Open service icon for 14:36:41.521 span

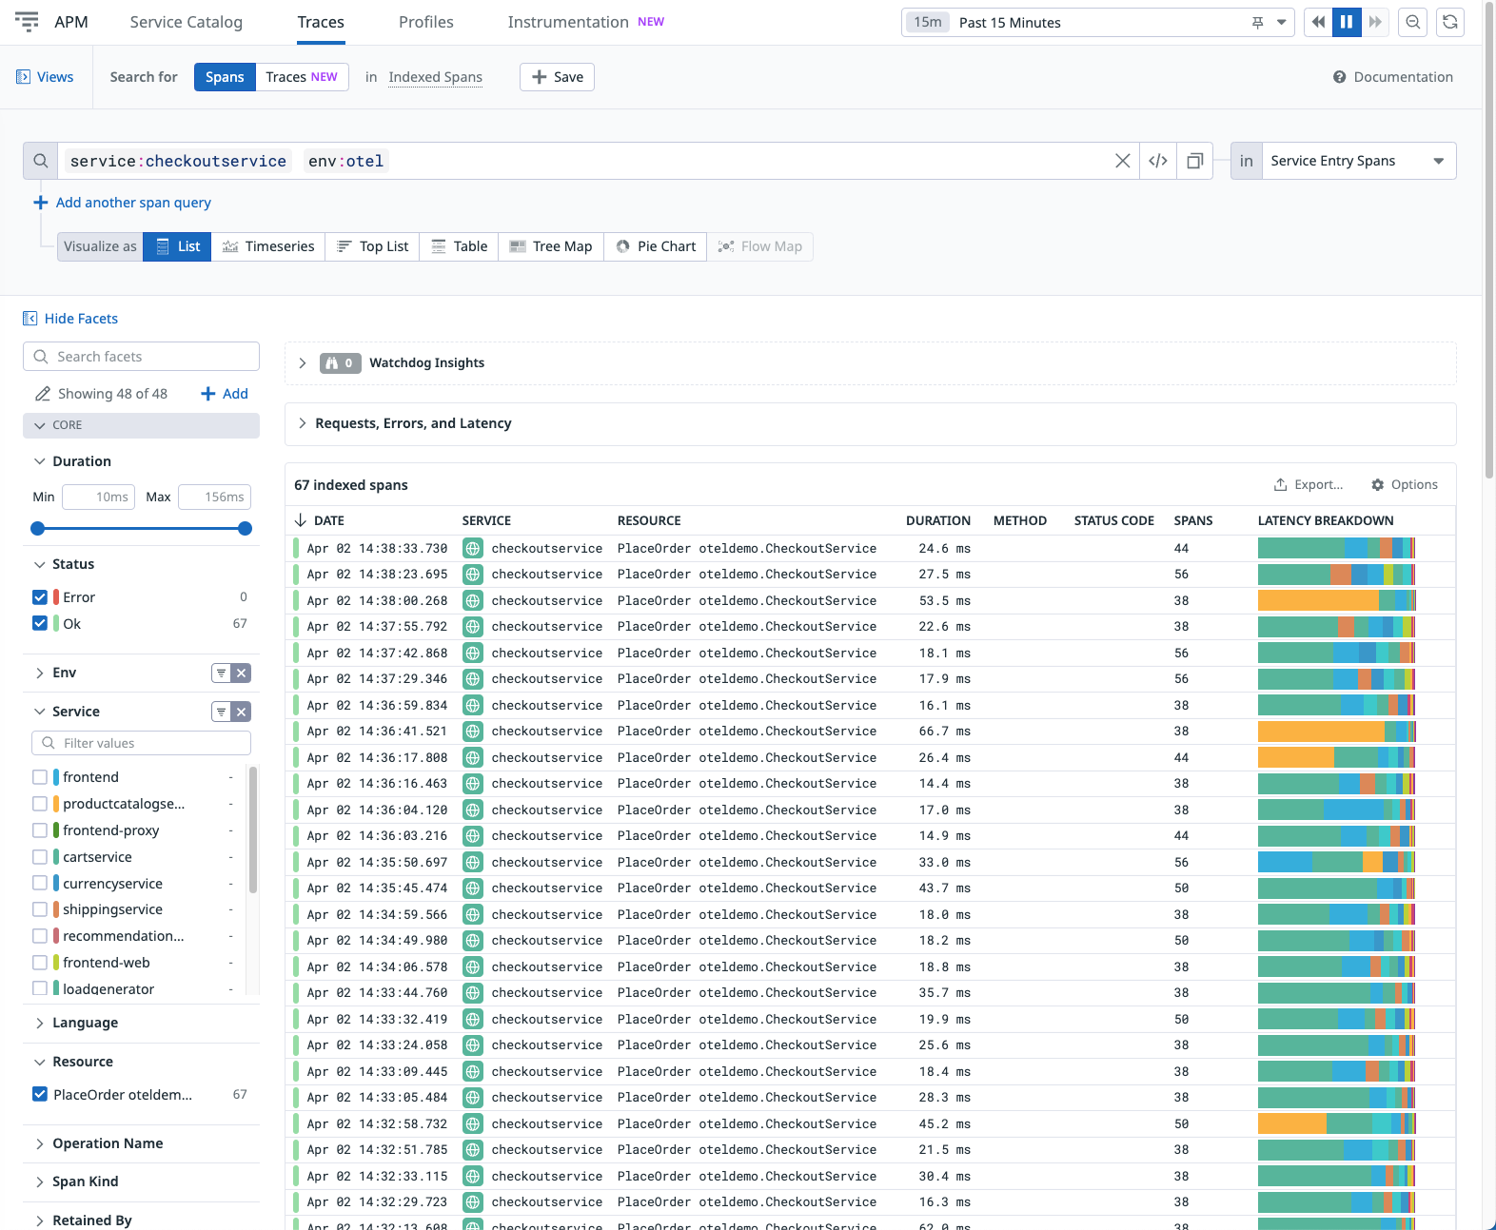[x=473, y=732]
